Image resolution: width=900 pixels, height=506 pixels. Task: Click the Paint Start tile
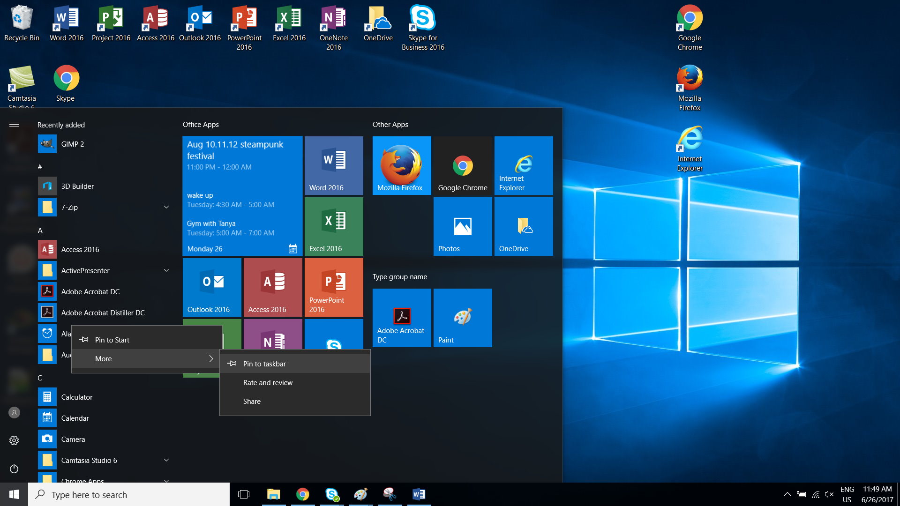click(463, 318)
